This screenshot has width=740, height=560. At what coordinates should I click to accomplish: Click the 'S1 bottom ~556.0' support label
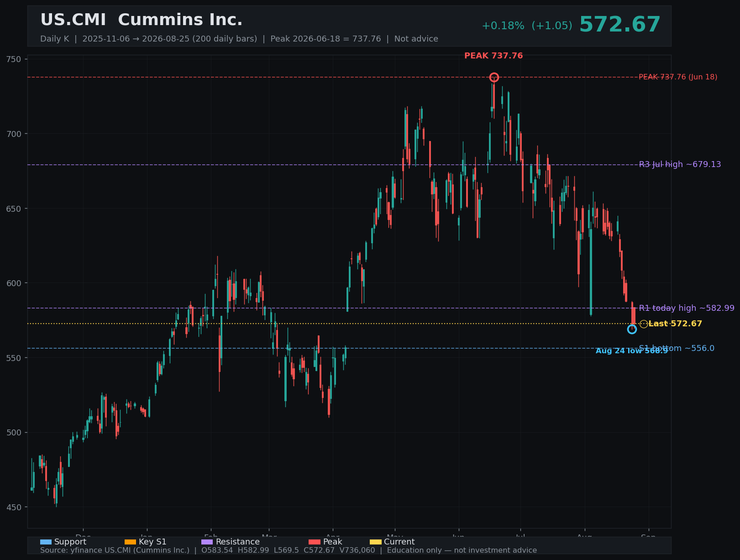tap(677, 348)
